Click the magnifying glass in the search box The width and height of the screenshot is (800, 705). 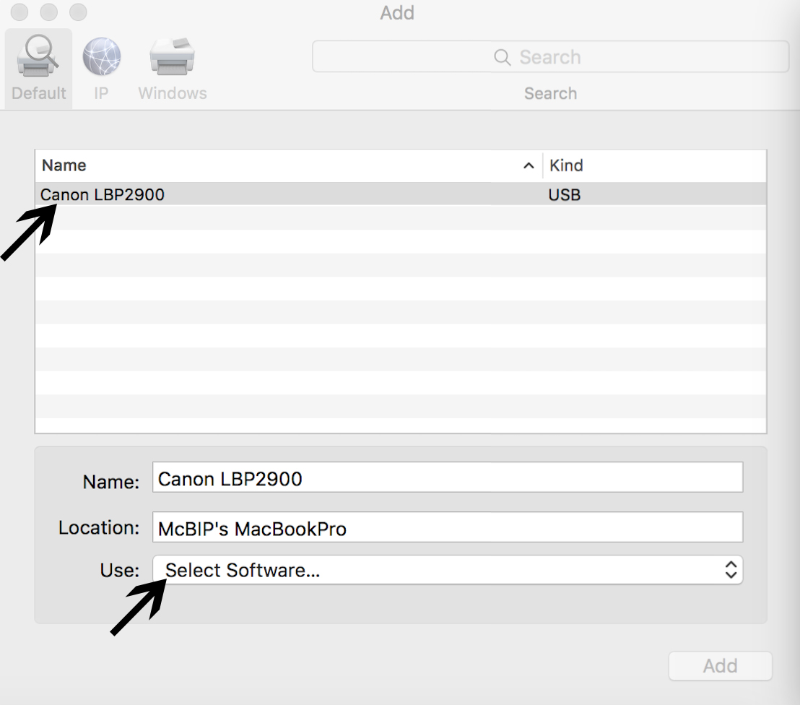[502, 56]
